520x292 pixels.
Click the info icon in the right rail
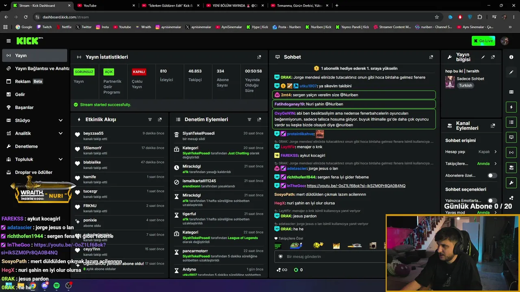pos(511,57)
